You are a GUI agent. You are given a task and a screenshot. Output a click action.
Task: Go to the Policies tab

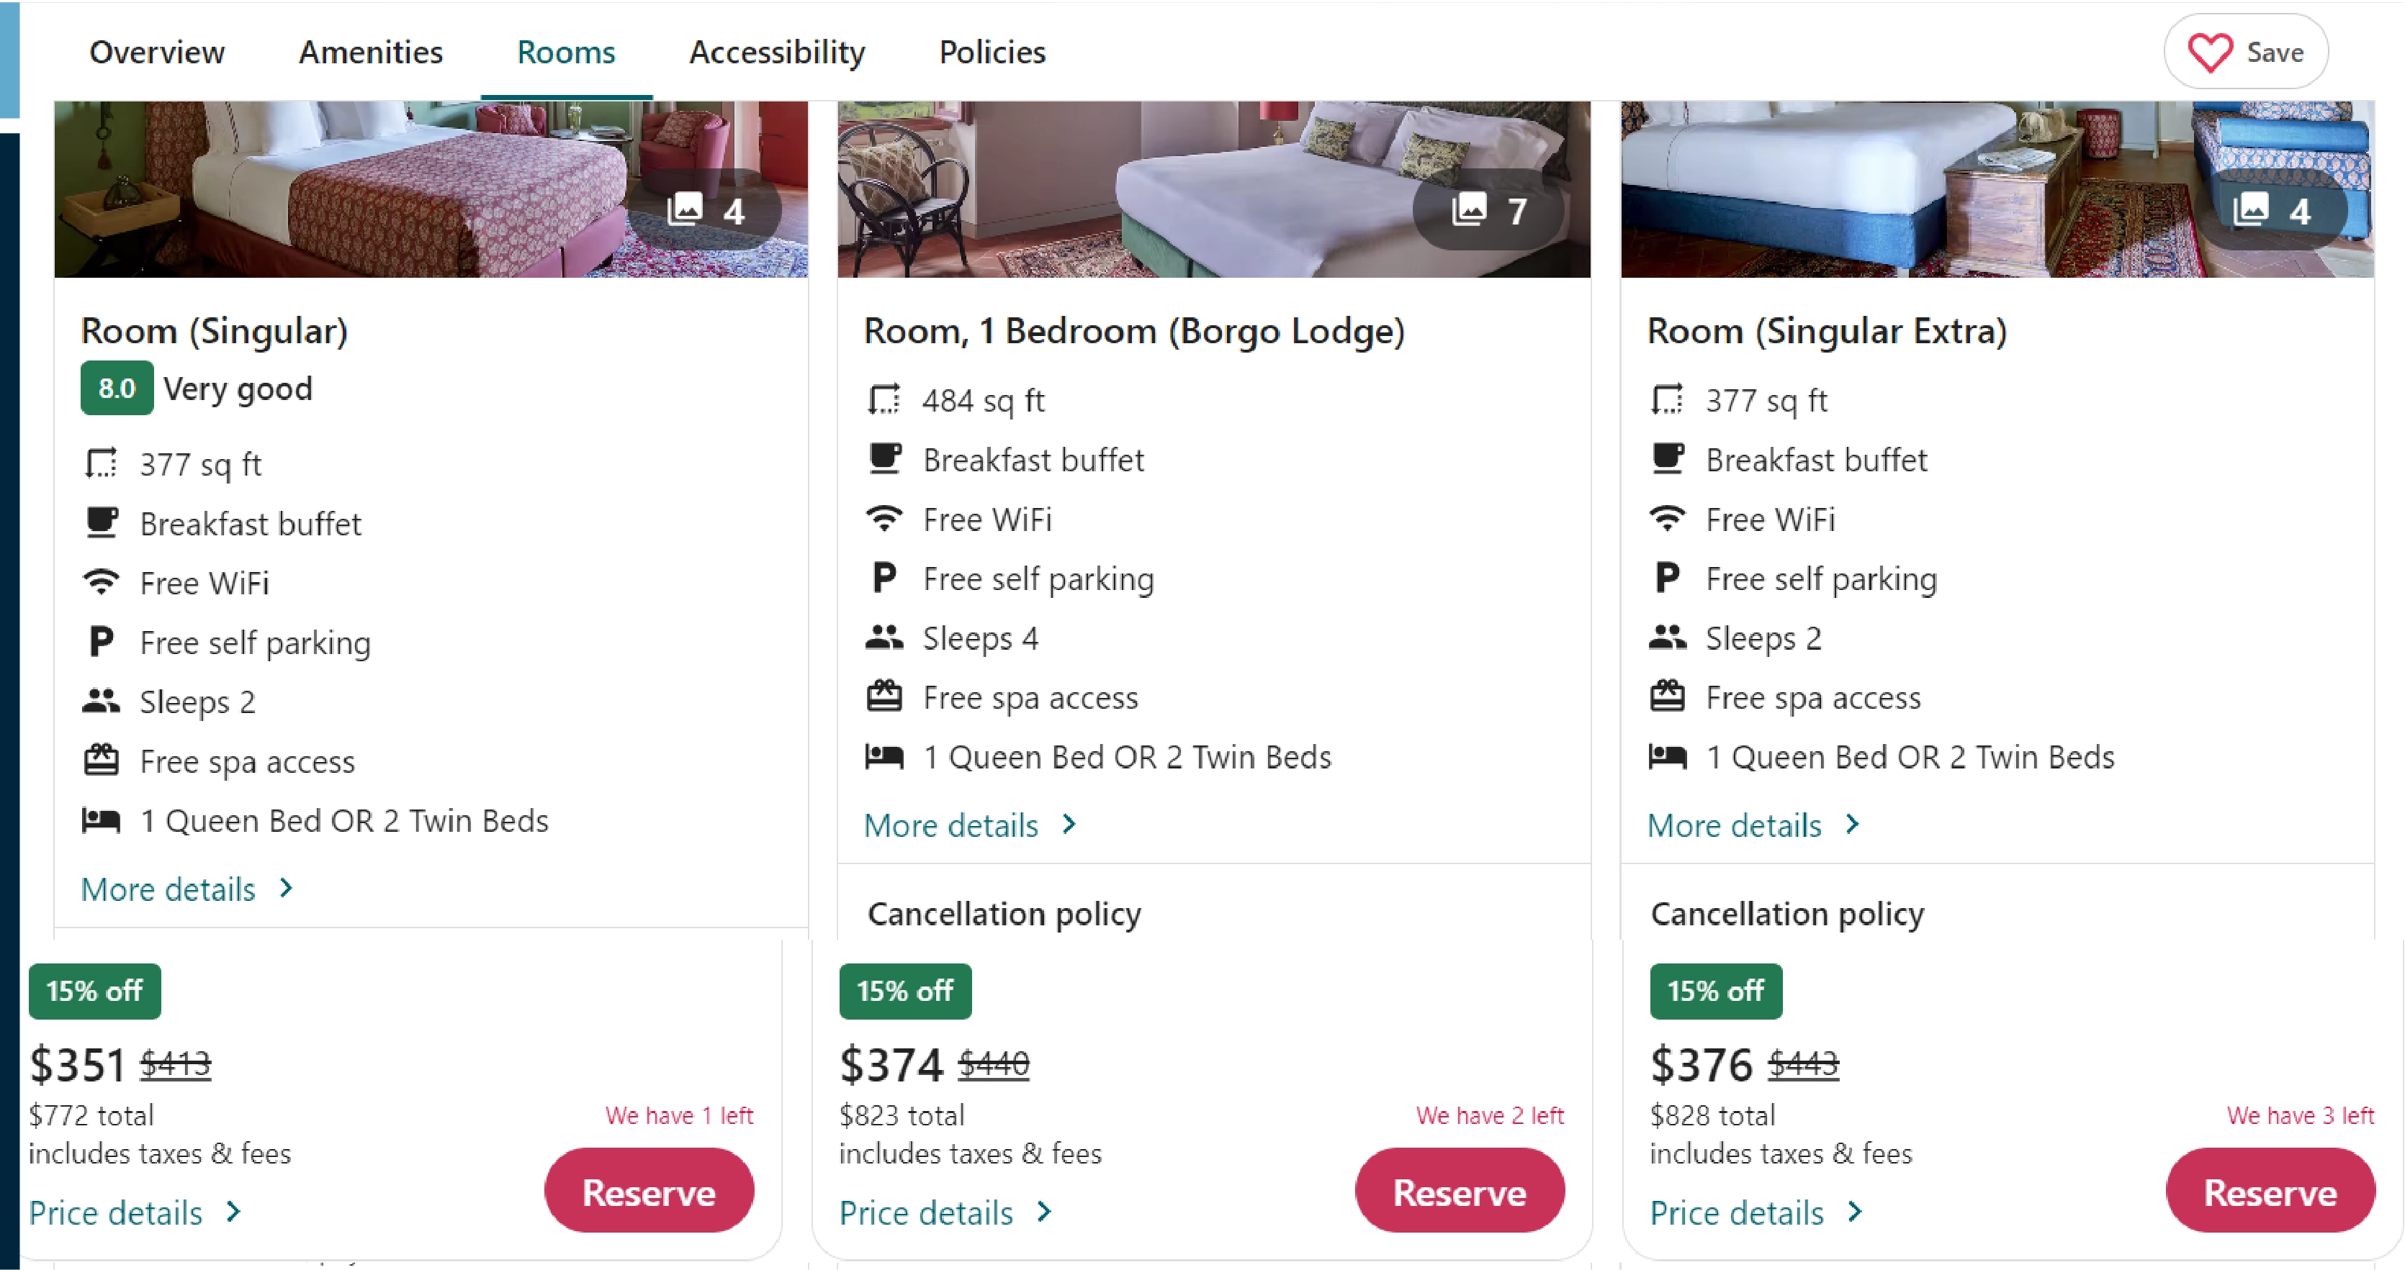992,53
